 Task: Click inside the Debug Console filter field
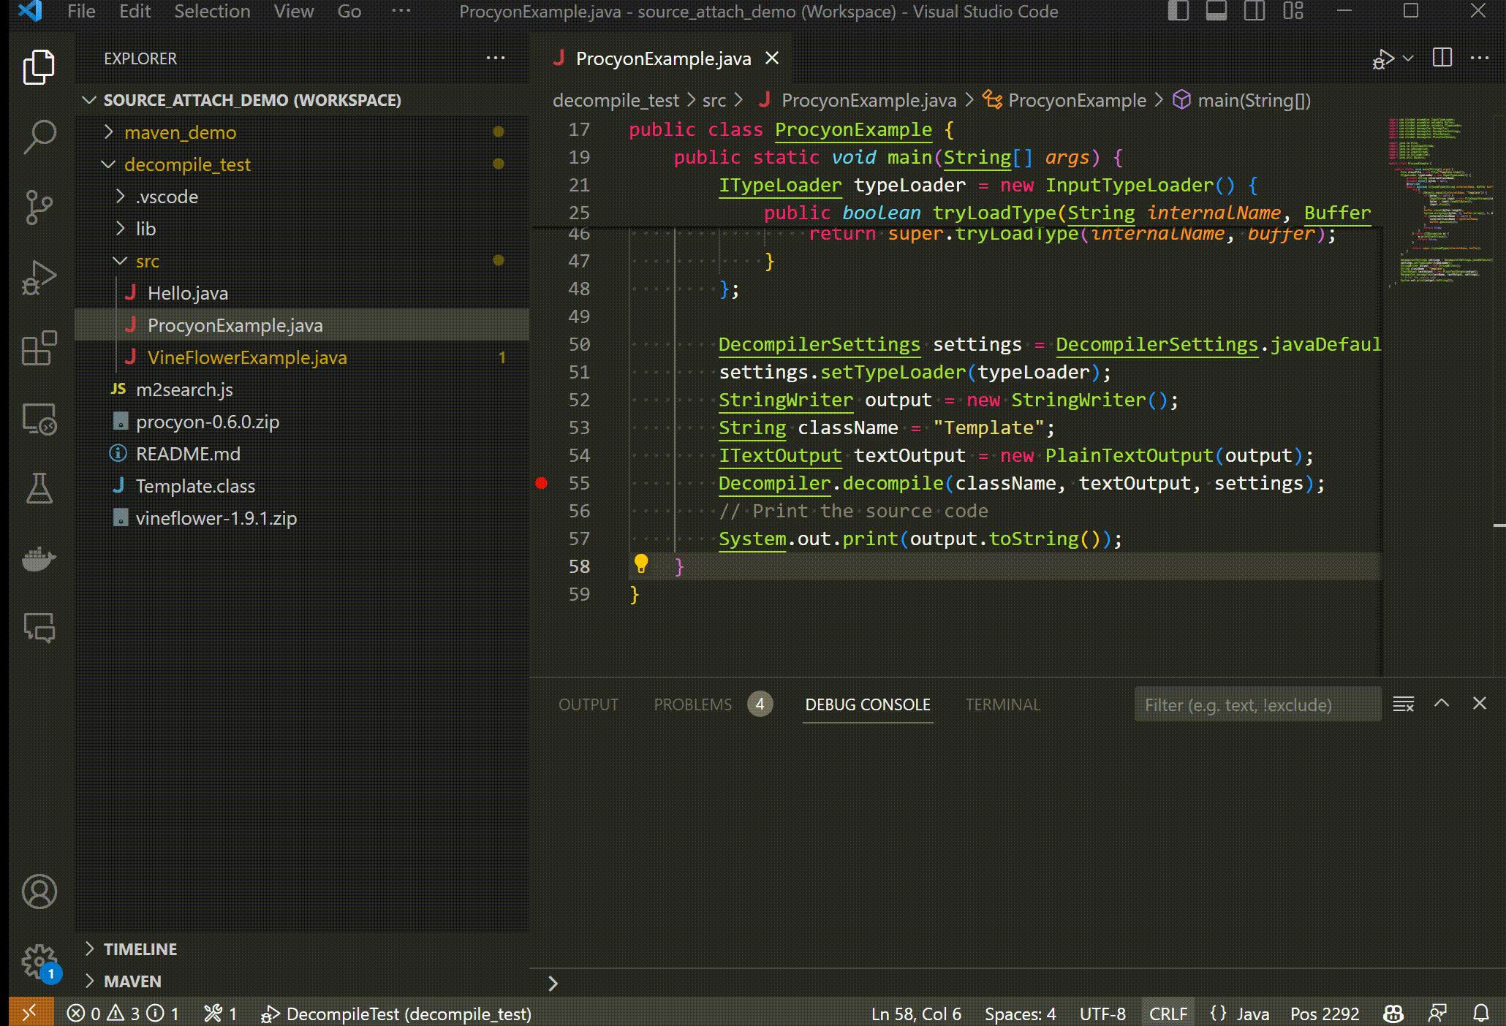click(1256, 704)
